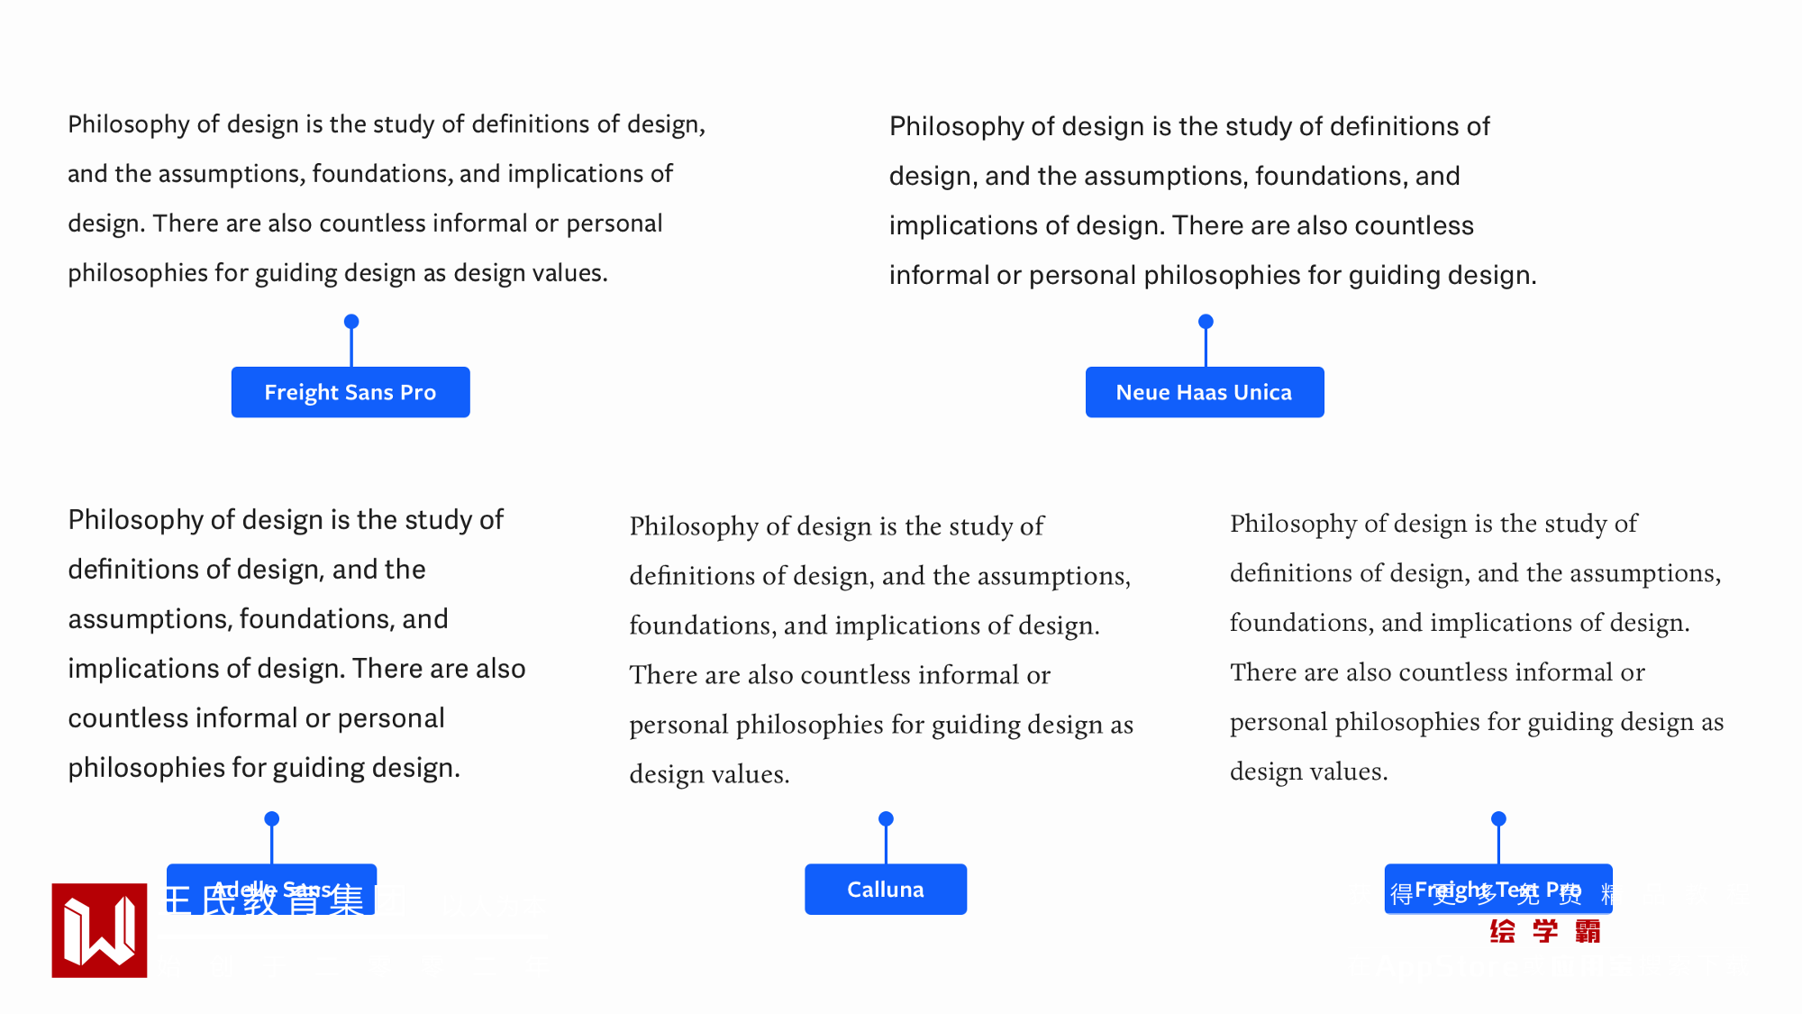
Task: Click the red 绘学霸 text
Action: (1544, 931)
